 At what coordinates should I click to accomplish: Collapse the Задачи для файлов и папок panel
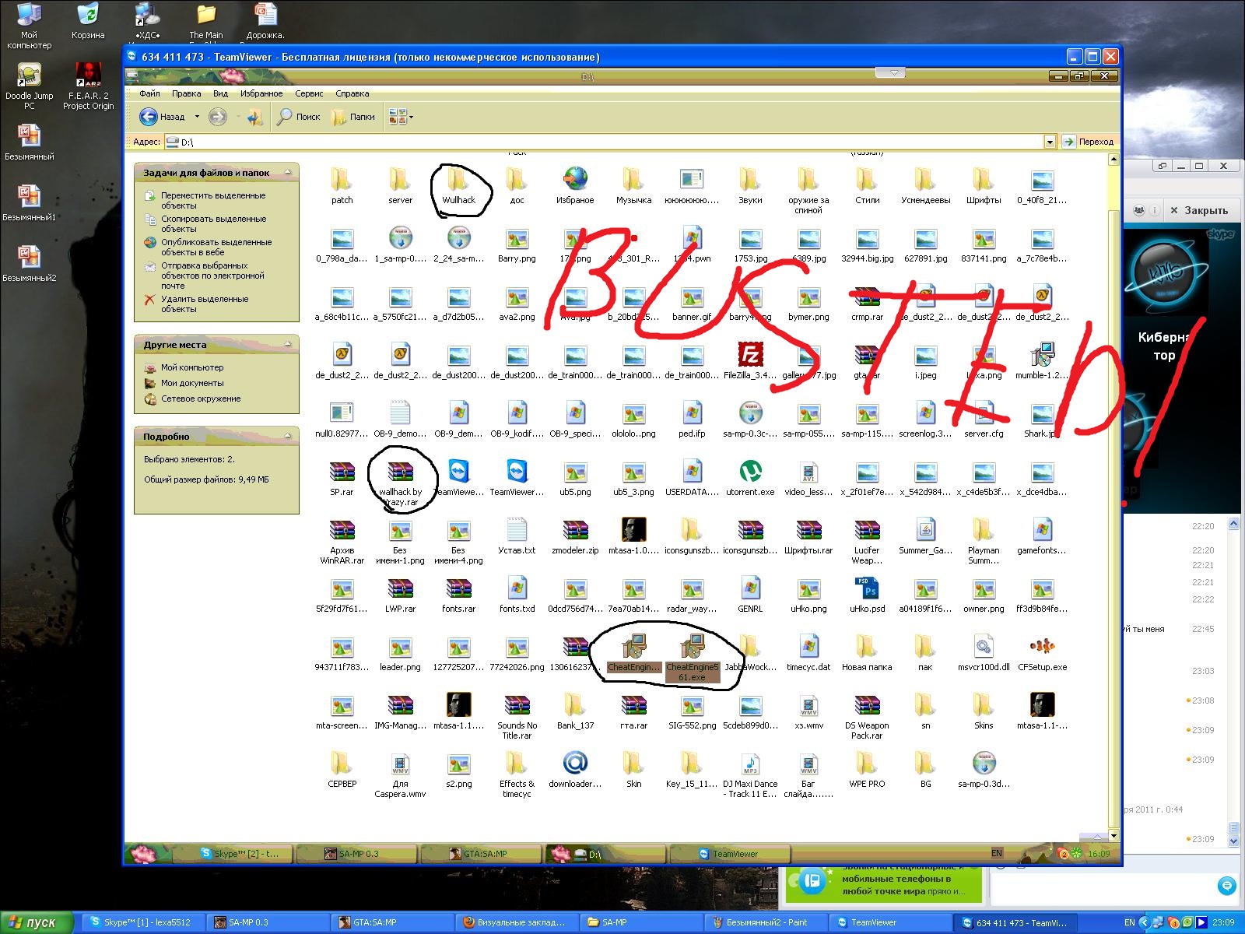coord(288,172)
